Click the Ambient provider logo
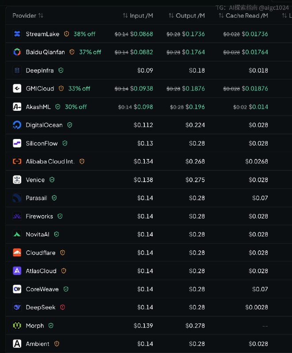 coord(17,344)
